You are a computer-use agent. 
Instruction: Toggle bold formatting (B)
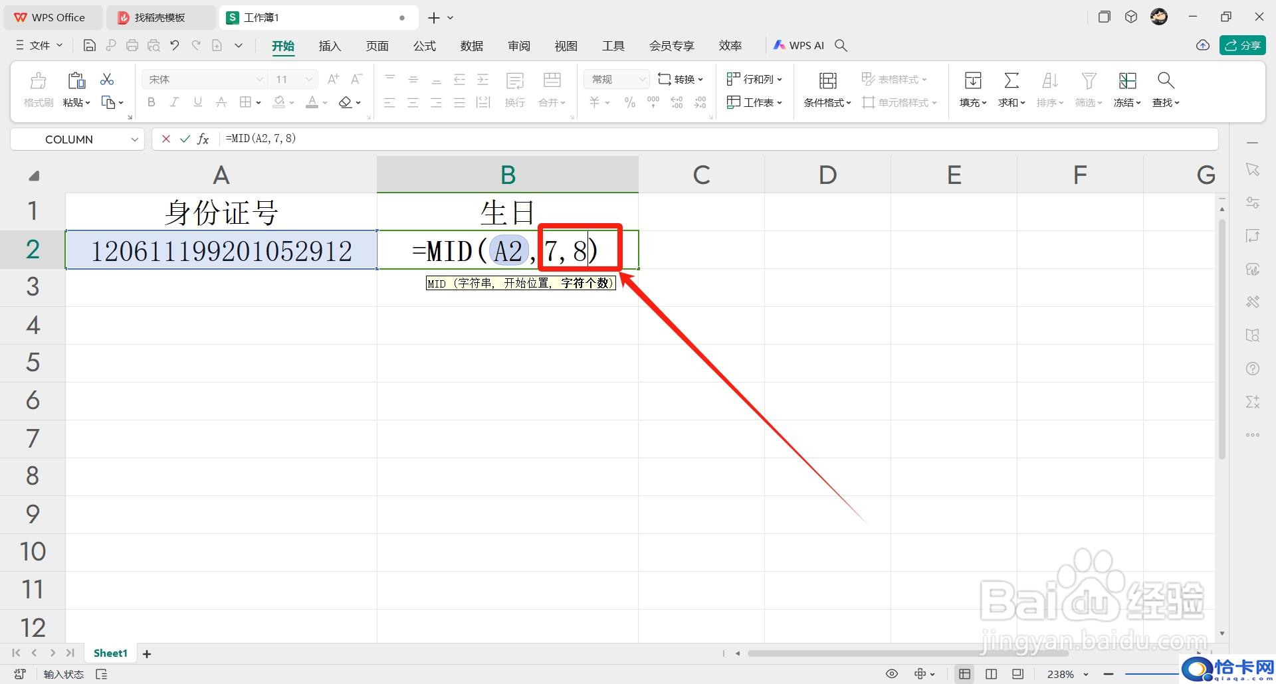click(x=152, y=102)
